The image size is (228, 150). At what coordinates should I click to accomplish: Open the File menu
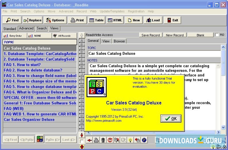pyautogui.click(x=5, y=11)
